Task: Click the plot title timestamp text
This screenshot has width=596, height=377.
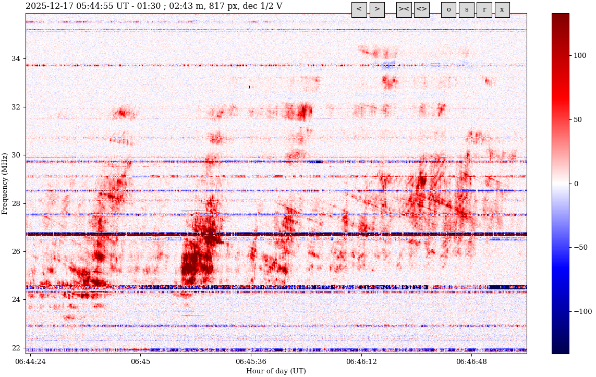Action: tap(154, 6)
